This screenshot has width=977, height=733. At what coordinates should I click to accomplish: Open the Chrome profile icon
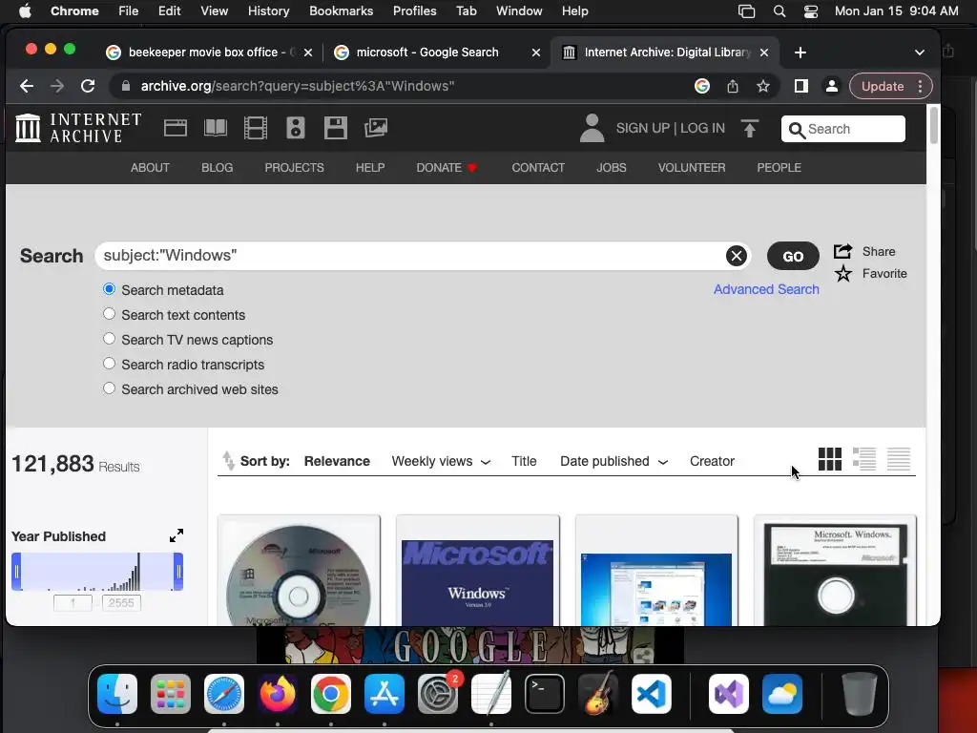pos(832,86)
